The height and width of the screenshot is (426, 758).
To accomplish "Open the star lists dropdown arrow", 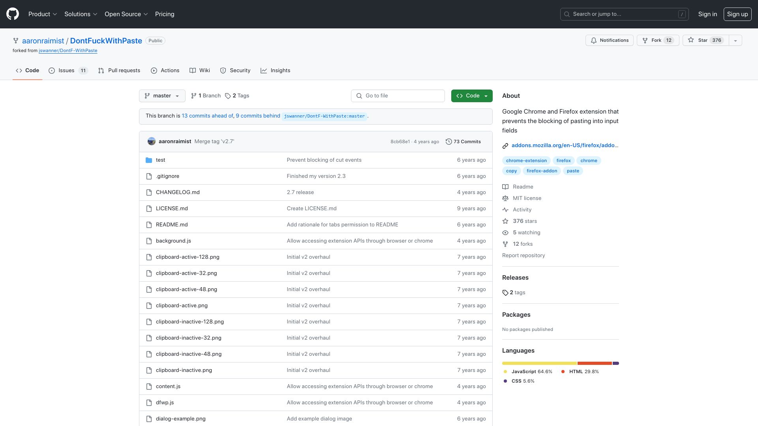I will click(x=735, y=41).
